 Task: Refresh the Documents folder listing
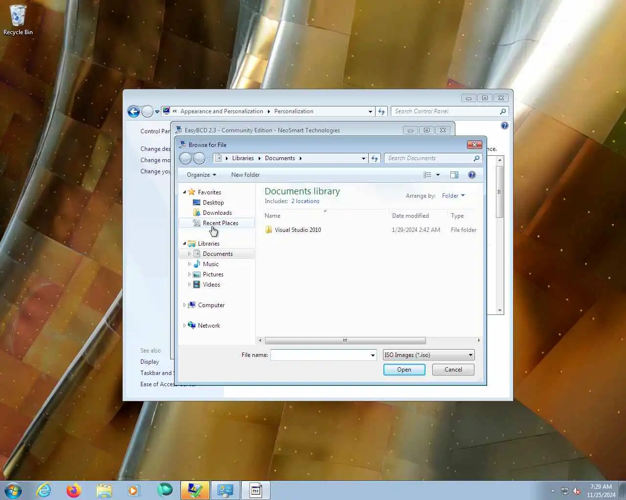(x=375, y=158)
